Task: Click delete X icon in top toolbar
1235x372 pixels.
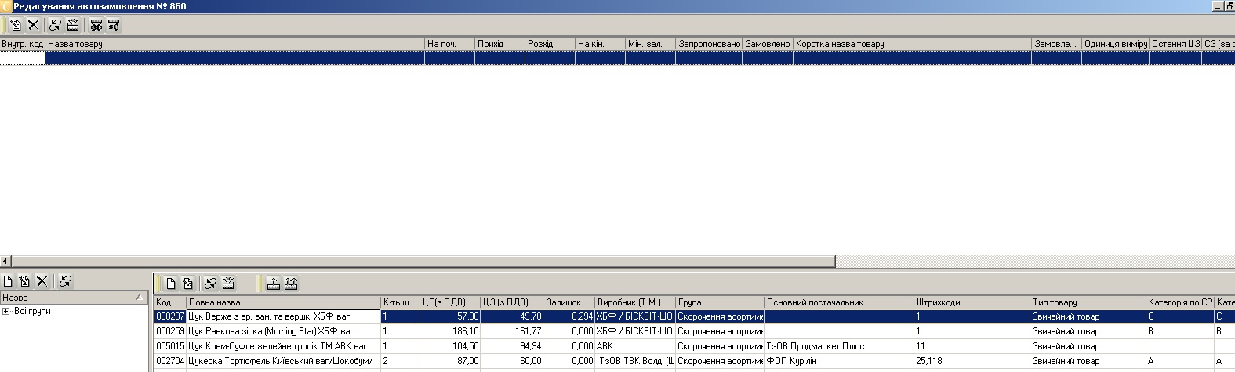Action: click(x=34, y=25)
